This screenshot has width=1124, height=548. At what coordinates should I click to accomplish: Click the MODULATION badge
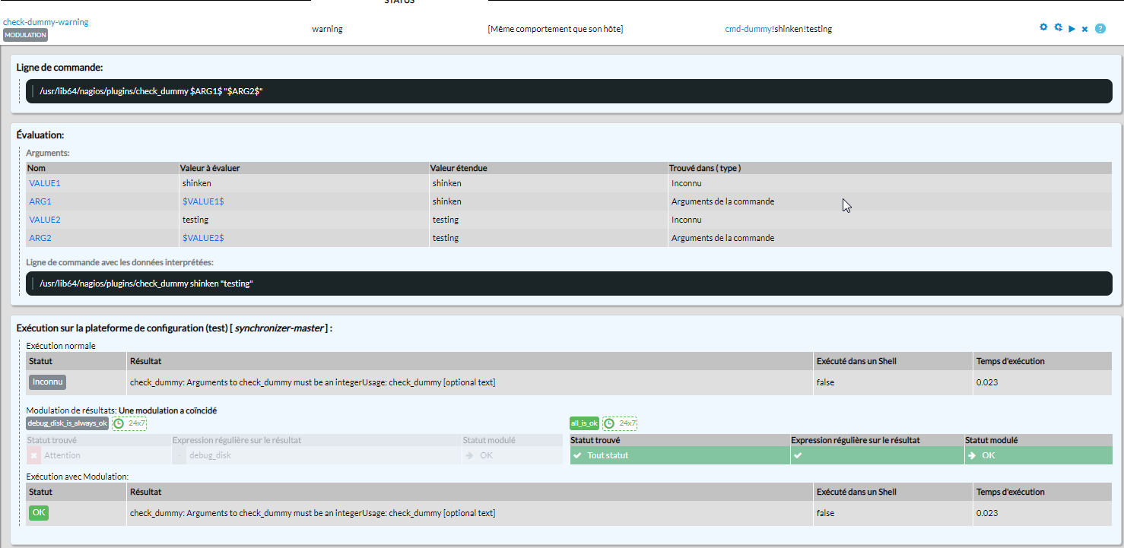point(25,35)
